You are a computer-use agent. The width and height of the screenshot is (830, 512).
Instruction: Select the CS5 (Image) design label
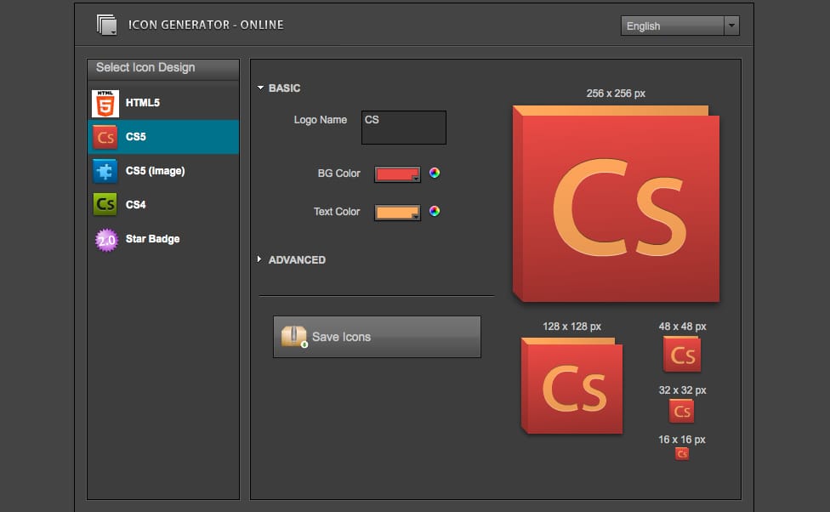(155, 171)
